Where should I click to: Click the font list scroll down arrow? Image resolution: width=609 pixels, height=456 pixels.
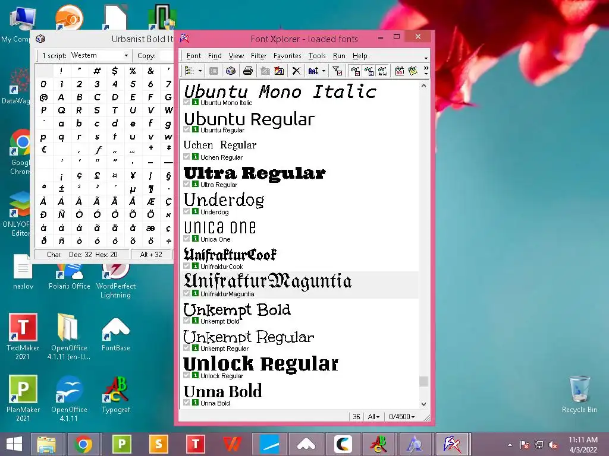pyautogui.click(x=423, y=404)
